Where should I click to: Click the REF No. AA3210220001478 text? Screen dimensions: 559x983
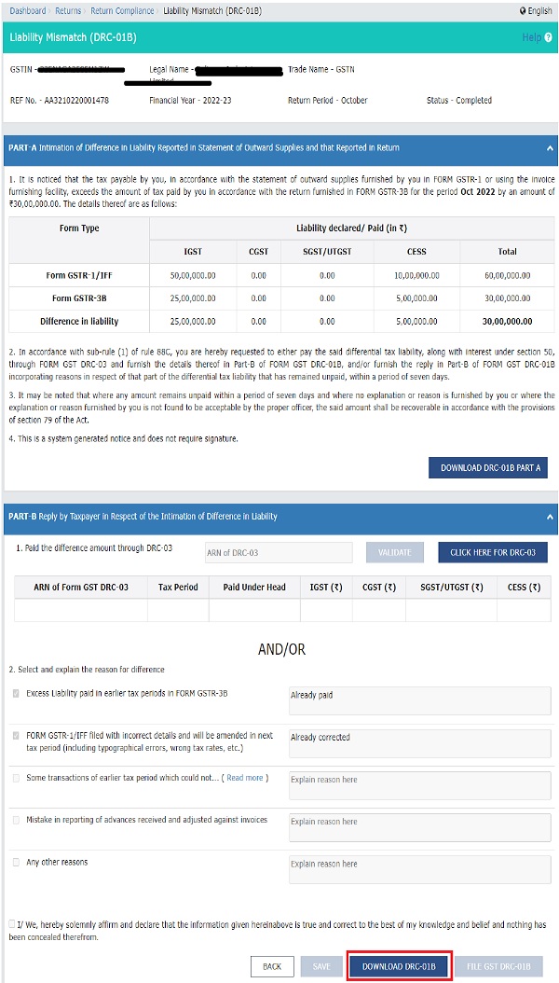pyautogui.click(x=60, y=101)
